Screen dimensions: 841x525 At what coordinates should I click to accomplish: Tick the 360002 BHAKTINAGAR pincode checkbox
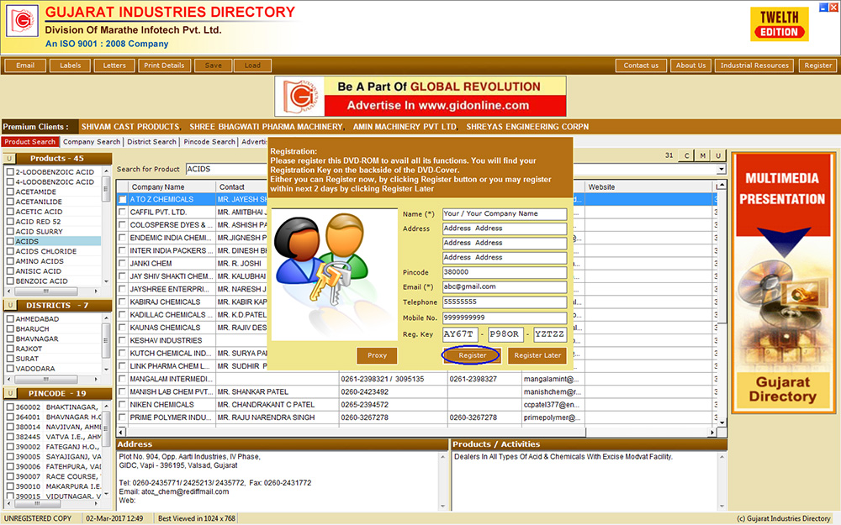click(10, 407)
